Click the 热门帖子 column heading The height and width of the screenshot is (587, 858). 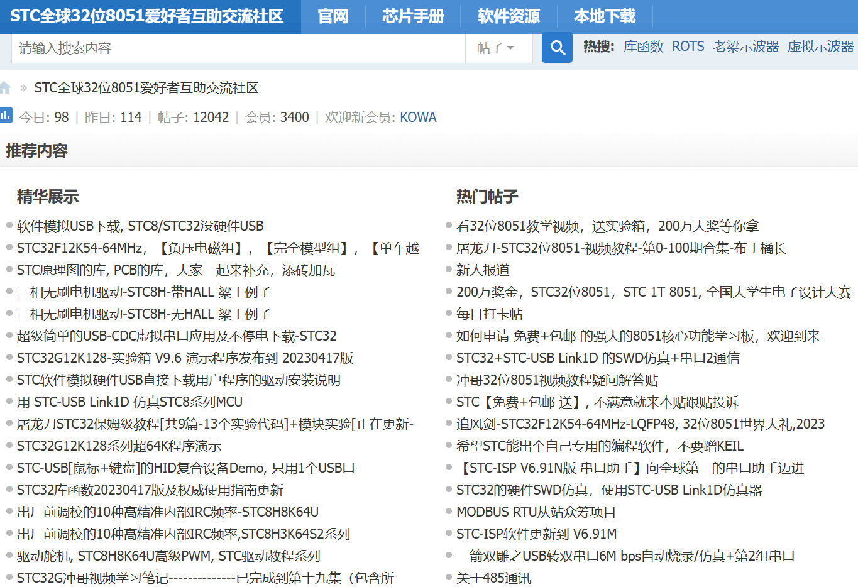coord(487,197)
